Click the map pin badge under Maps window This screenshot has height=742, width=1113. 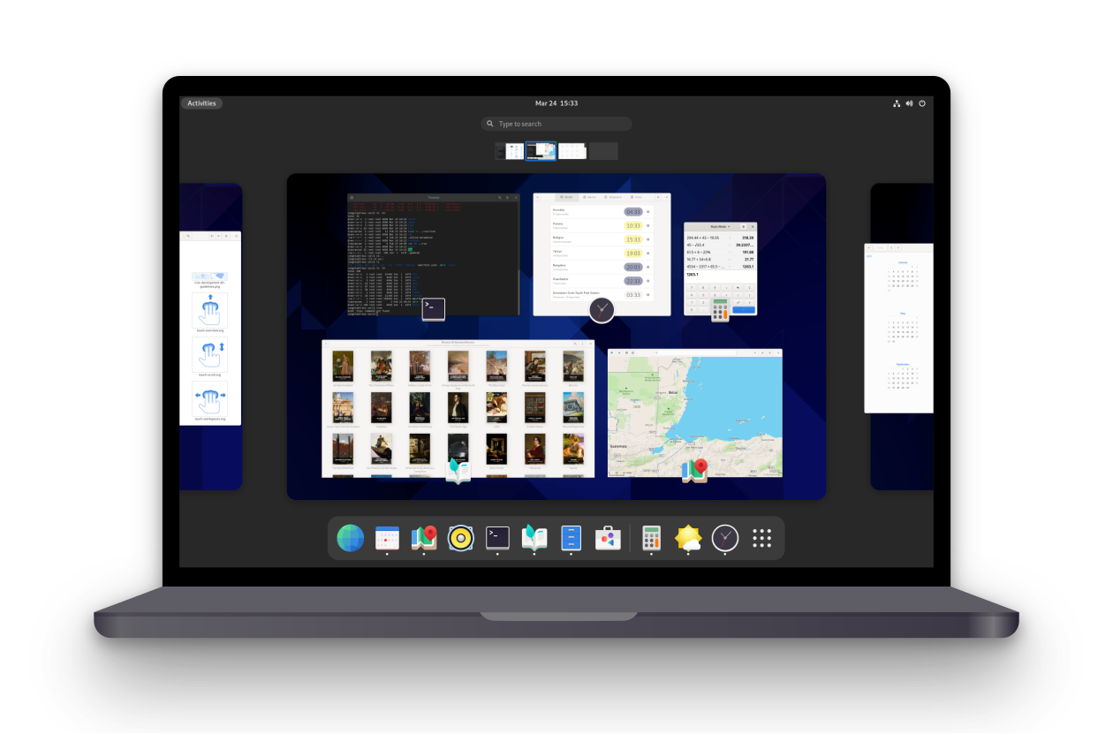(x=695, y=471)
